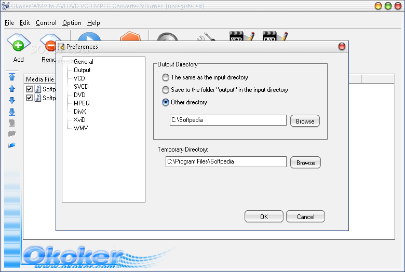
Task: Close the Preferences dialog with red button
Action: [342, 47]
